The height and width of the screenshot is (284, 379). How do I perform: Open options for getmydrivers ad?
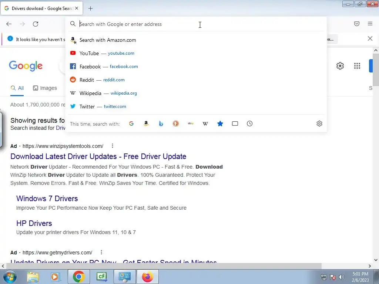[x=101, y=252]
